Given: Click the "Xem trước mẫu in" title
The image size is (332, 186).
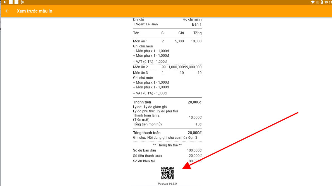Looking at the screenshot, I should click(x=35, y=11).
